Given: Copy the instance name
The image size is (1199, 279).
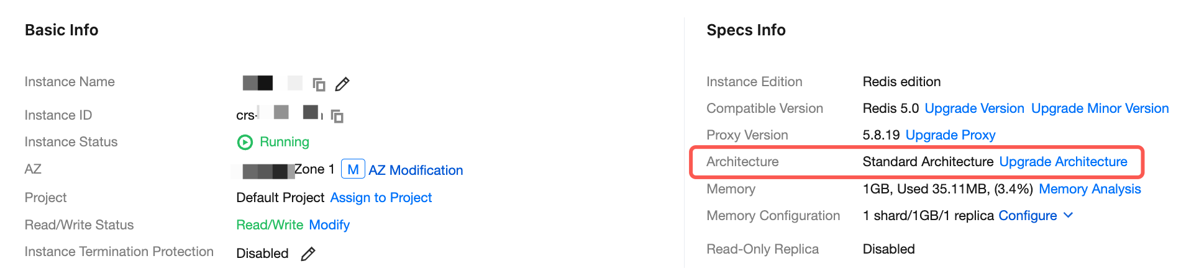Looking at the screenshot, I should click(319, 84).
